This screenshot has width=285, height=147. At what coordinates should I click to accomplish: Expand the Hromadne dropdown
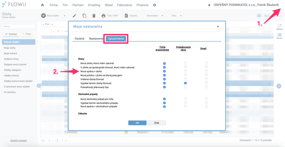tap(162, 16)
